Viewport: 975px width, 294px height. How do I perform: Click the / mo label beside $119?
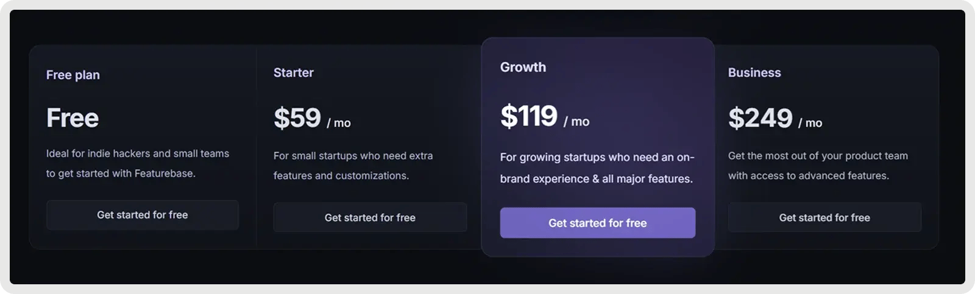(576, 122)
